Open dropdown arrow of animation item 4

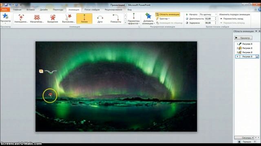pyautogui.click(x=257, y=57)
